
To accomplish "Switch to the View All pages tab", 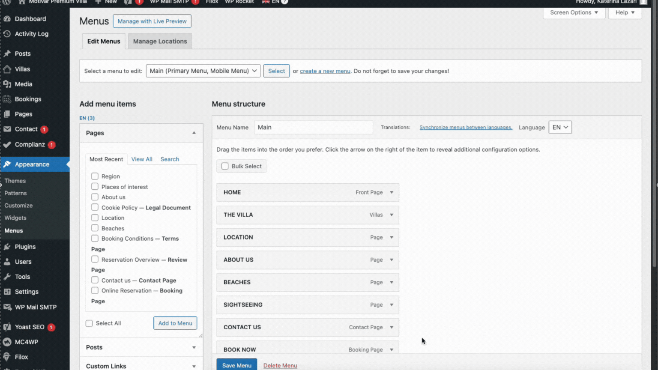I will click(x=142, y=159).
